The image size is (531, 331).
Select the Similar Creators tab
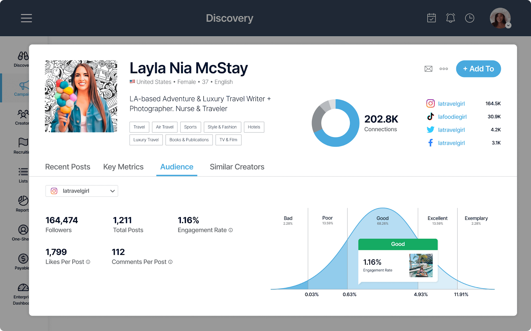tap(237, 167)
